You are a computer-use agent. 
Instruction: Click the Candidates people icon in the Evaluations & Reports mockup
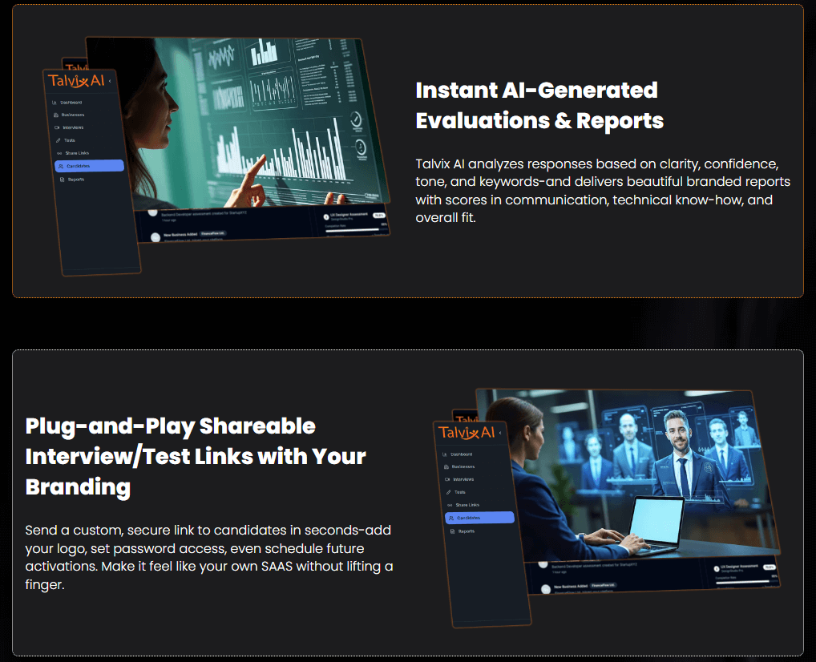(61, 167)
